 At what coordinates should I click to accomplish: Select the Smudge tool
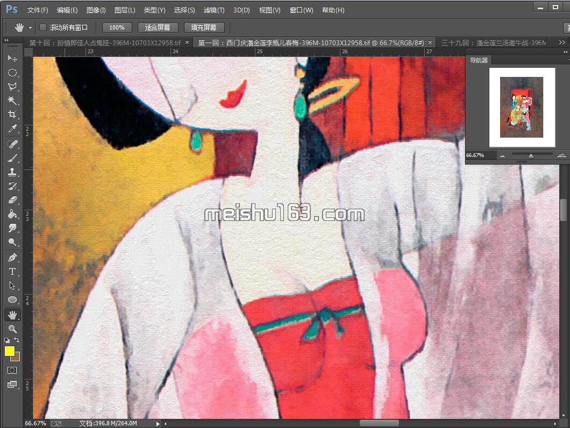12,228
